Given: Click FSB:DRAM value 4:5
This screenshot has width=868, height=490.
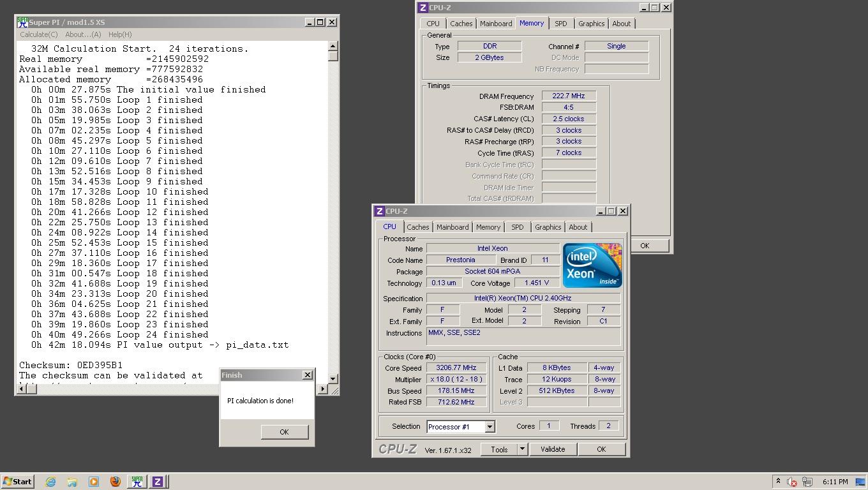Looking at the screenshot, I should click(x=569, y=107).
